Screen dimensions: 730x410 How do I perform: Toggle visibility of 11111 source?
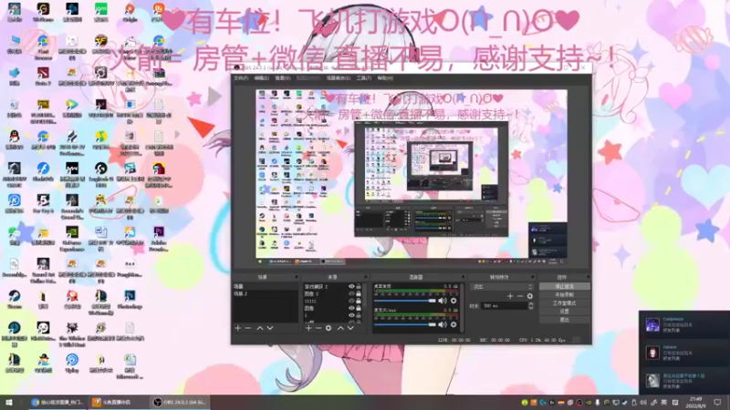pyautogui.click(x=351, y=301)
